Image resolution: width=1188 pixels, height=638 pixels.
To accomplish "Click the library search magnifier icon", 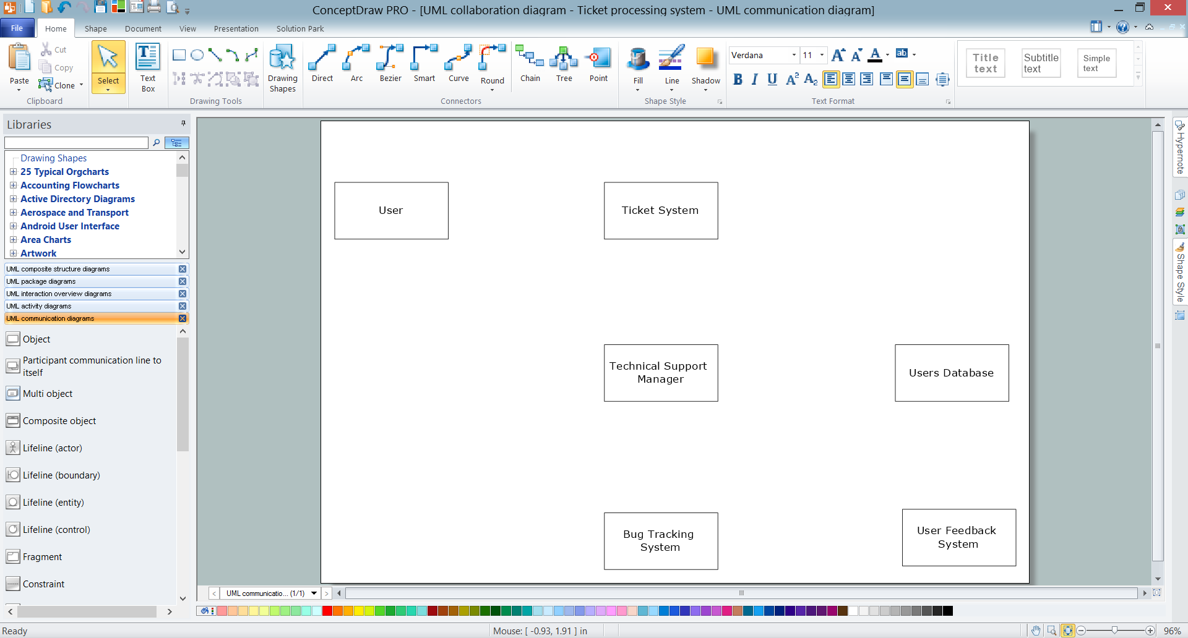I will coord(157,143).
